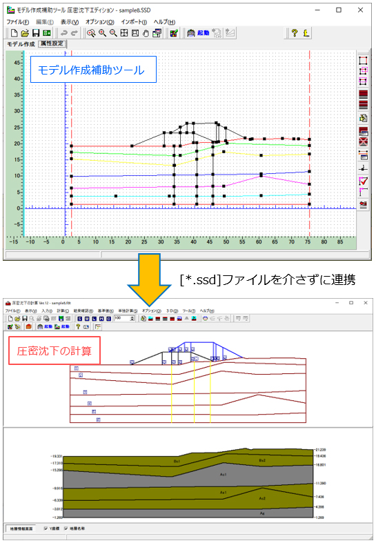The image size is (376, 543).
Task: Select the hand pan tool
Action: point(146,33)
